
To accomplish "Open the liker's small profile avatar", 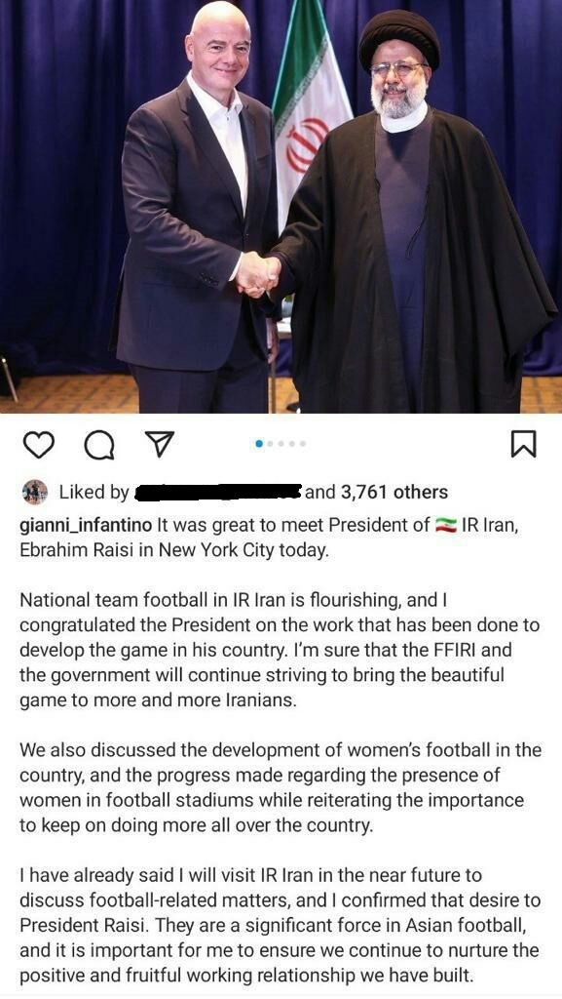I will [36, 492].
